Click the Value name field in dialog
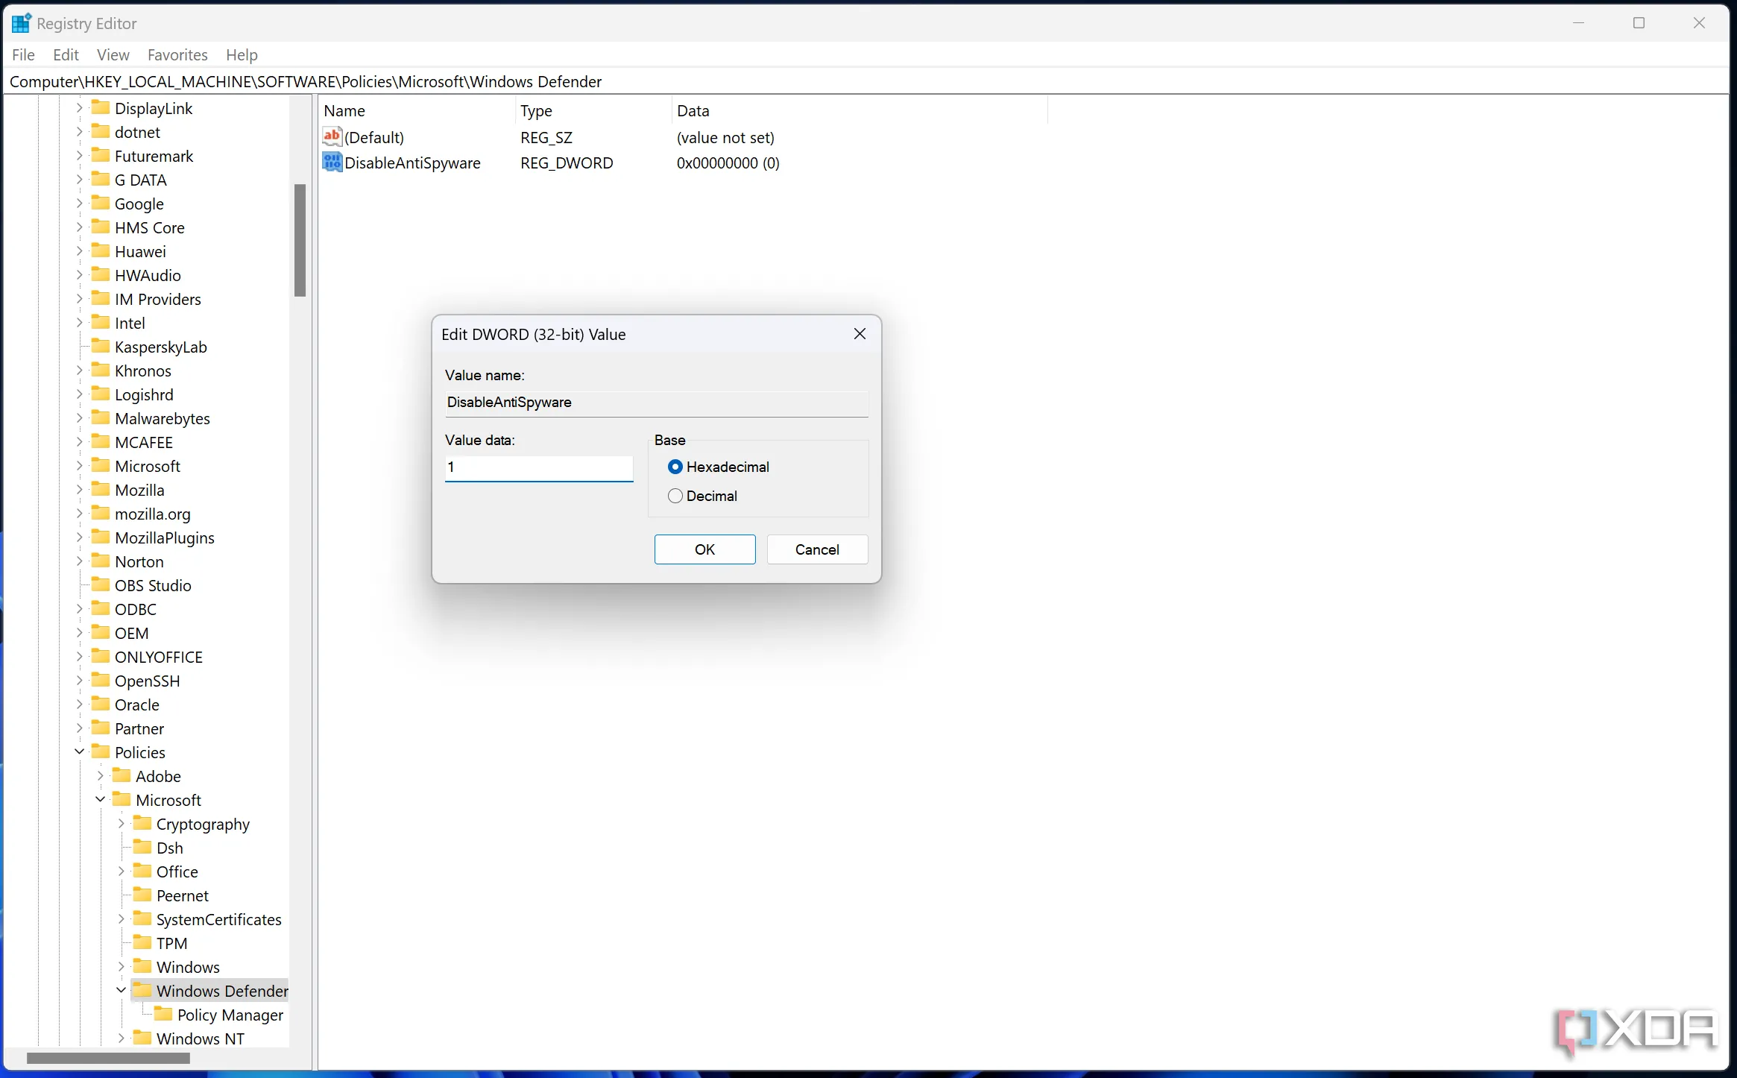This screenshot has width=1737, height=1078. click(657, 403)
